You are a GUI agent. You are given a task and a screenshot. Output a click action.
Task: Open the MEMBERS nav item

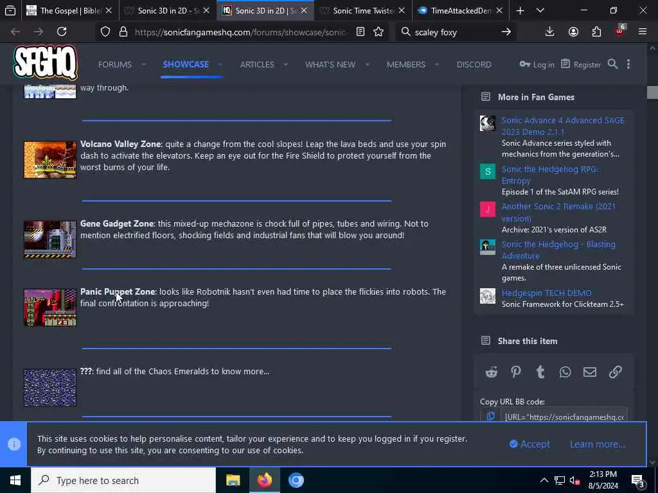tap(406, 65)
